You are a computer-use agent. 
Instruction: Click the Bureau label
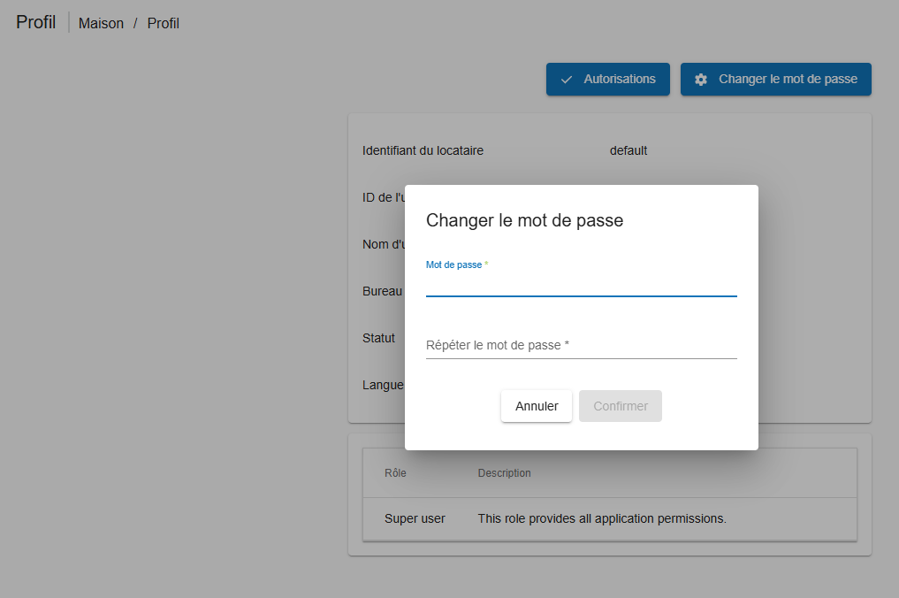click(x=382, y=291)
